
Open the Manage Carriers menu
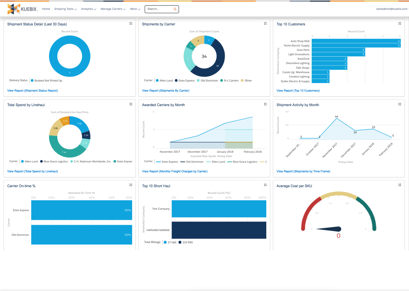point(113,9)
